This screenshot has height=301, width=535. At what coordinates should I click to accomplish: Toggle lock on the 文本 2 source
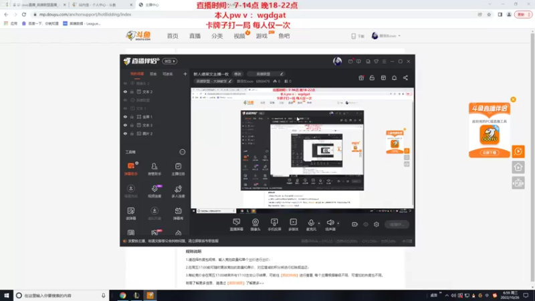coord(132,92)
